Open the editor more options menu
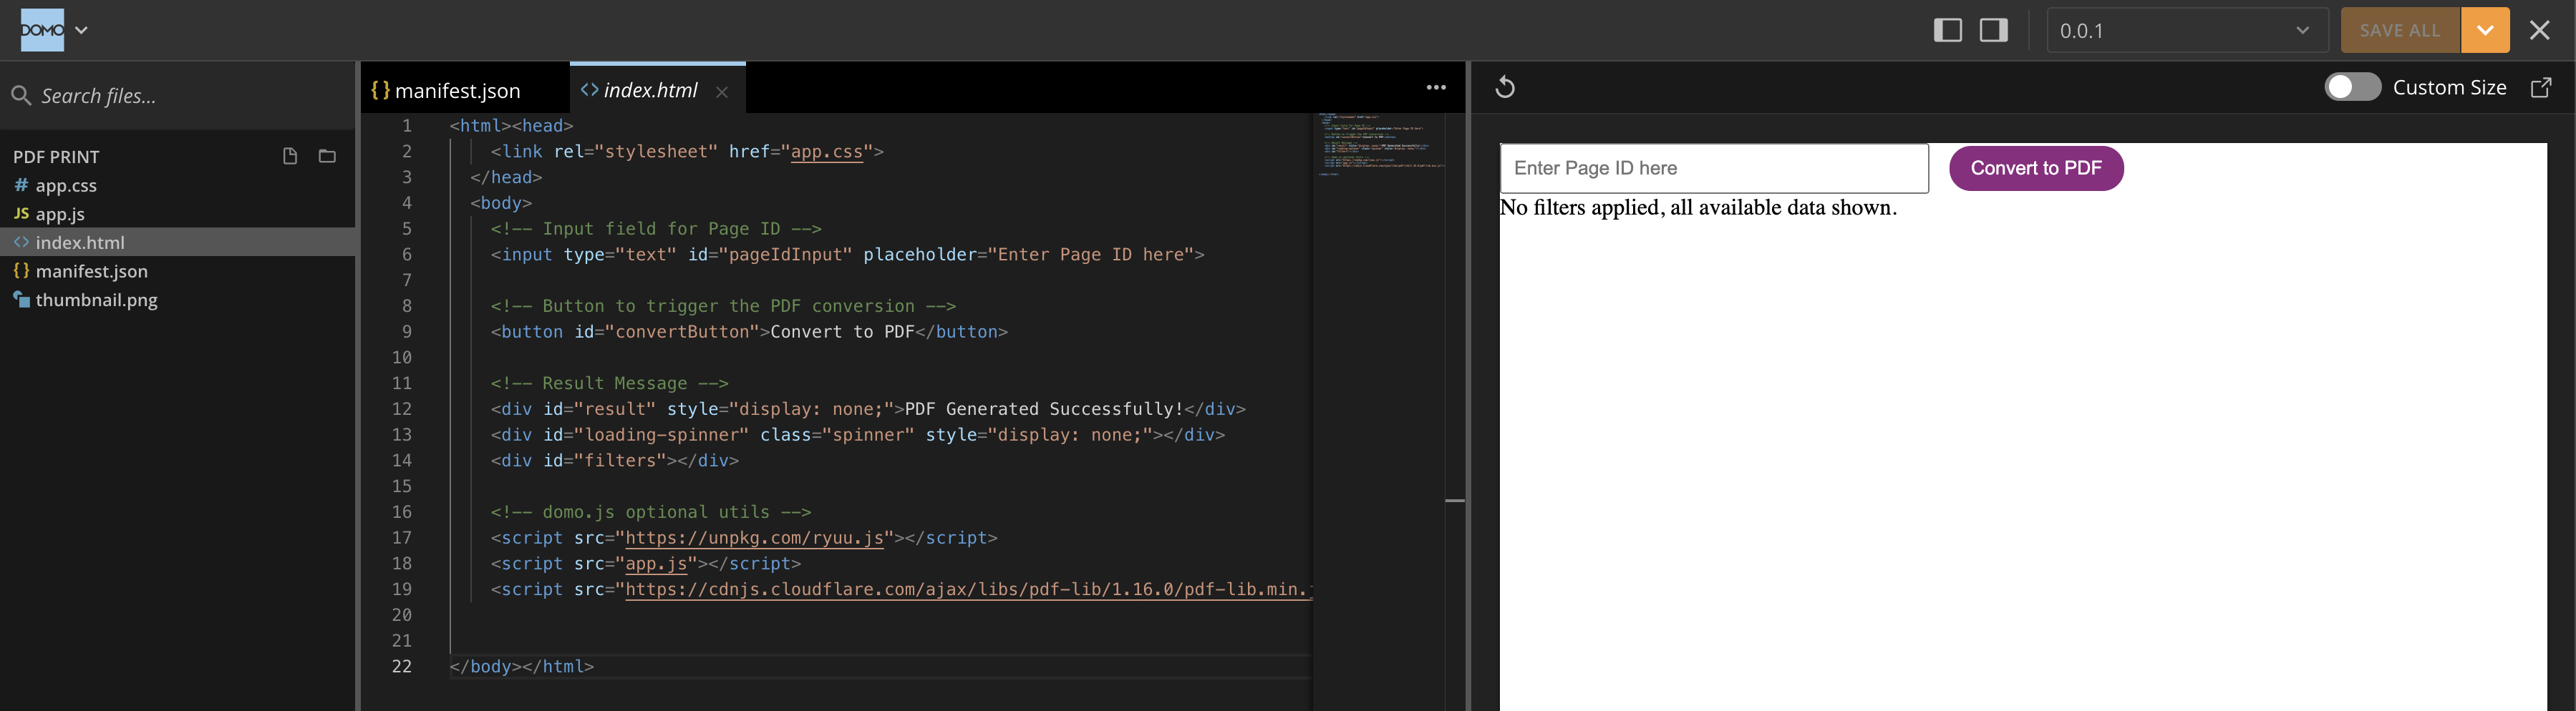Screen dimensions: 2576x711 click(x=1436, y=88)
